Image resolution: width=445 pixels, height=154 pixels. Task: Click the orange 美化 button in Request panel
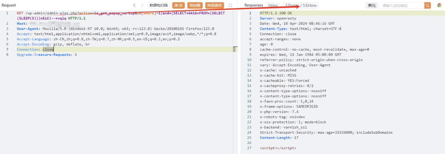pos(178,5)
